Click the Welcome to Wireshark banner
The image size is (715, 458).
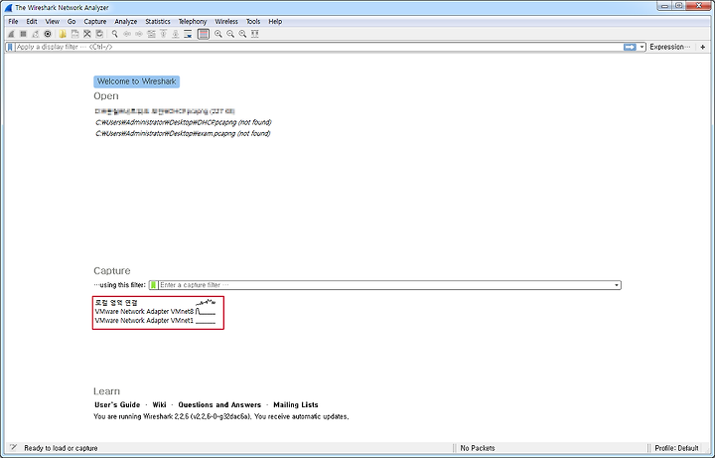(x=137, y=81)
